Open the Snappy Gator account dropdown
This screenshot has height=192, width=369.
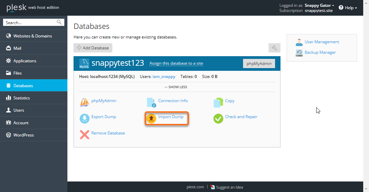point(319,5)
